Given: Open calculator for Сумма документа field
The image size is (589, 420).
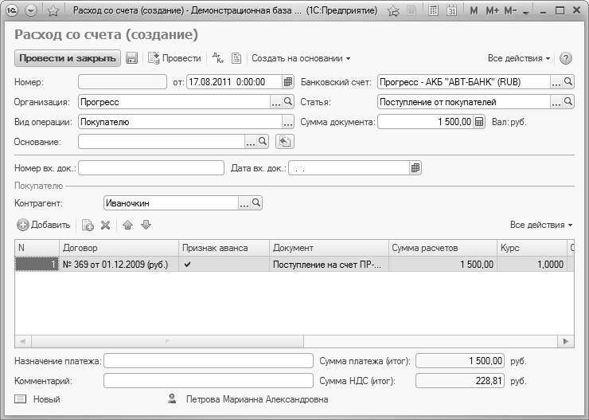Looking at the screenshot, I should [478, 122].
